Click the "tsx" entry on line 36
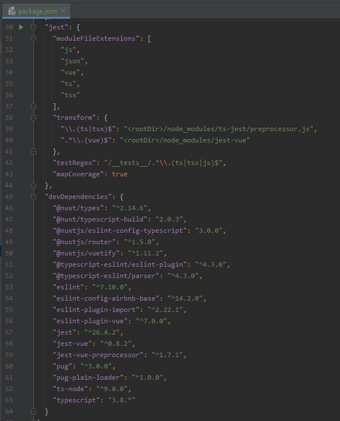The height and width of the screenshot is (421, 340). tap(70, 95)
